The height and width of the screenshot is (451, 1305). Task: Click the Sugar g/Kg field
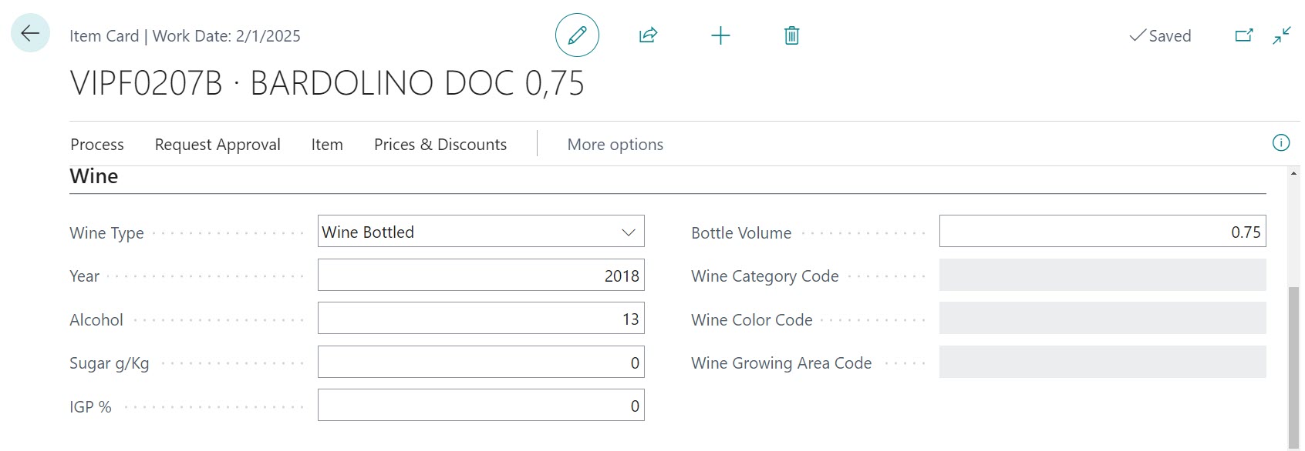pos(481,362)
